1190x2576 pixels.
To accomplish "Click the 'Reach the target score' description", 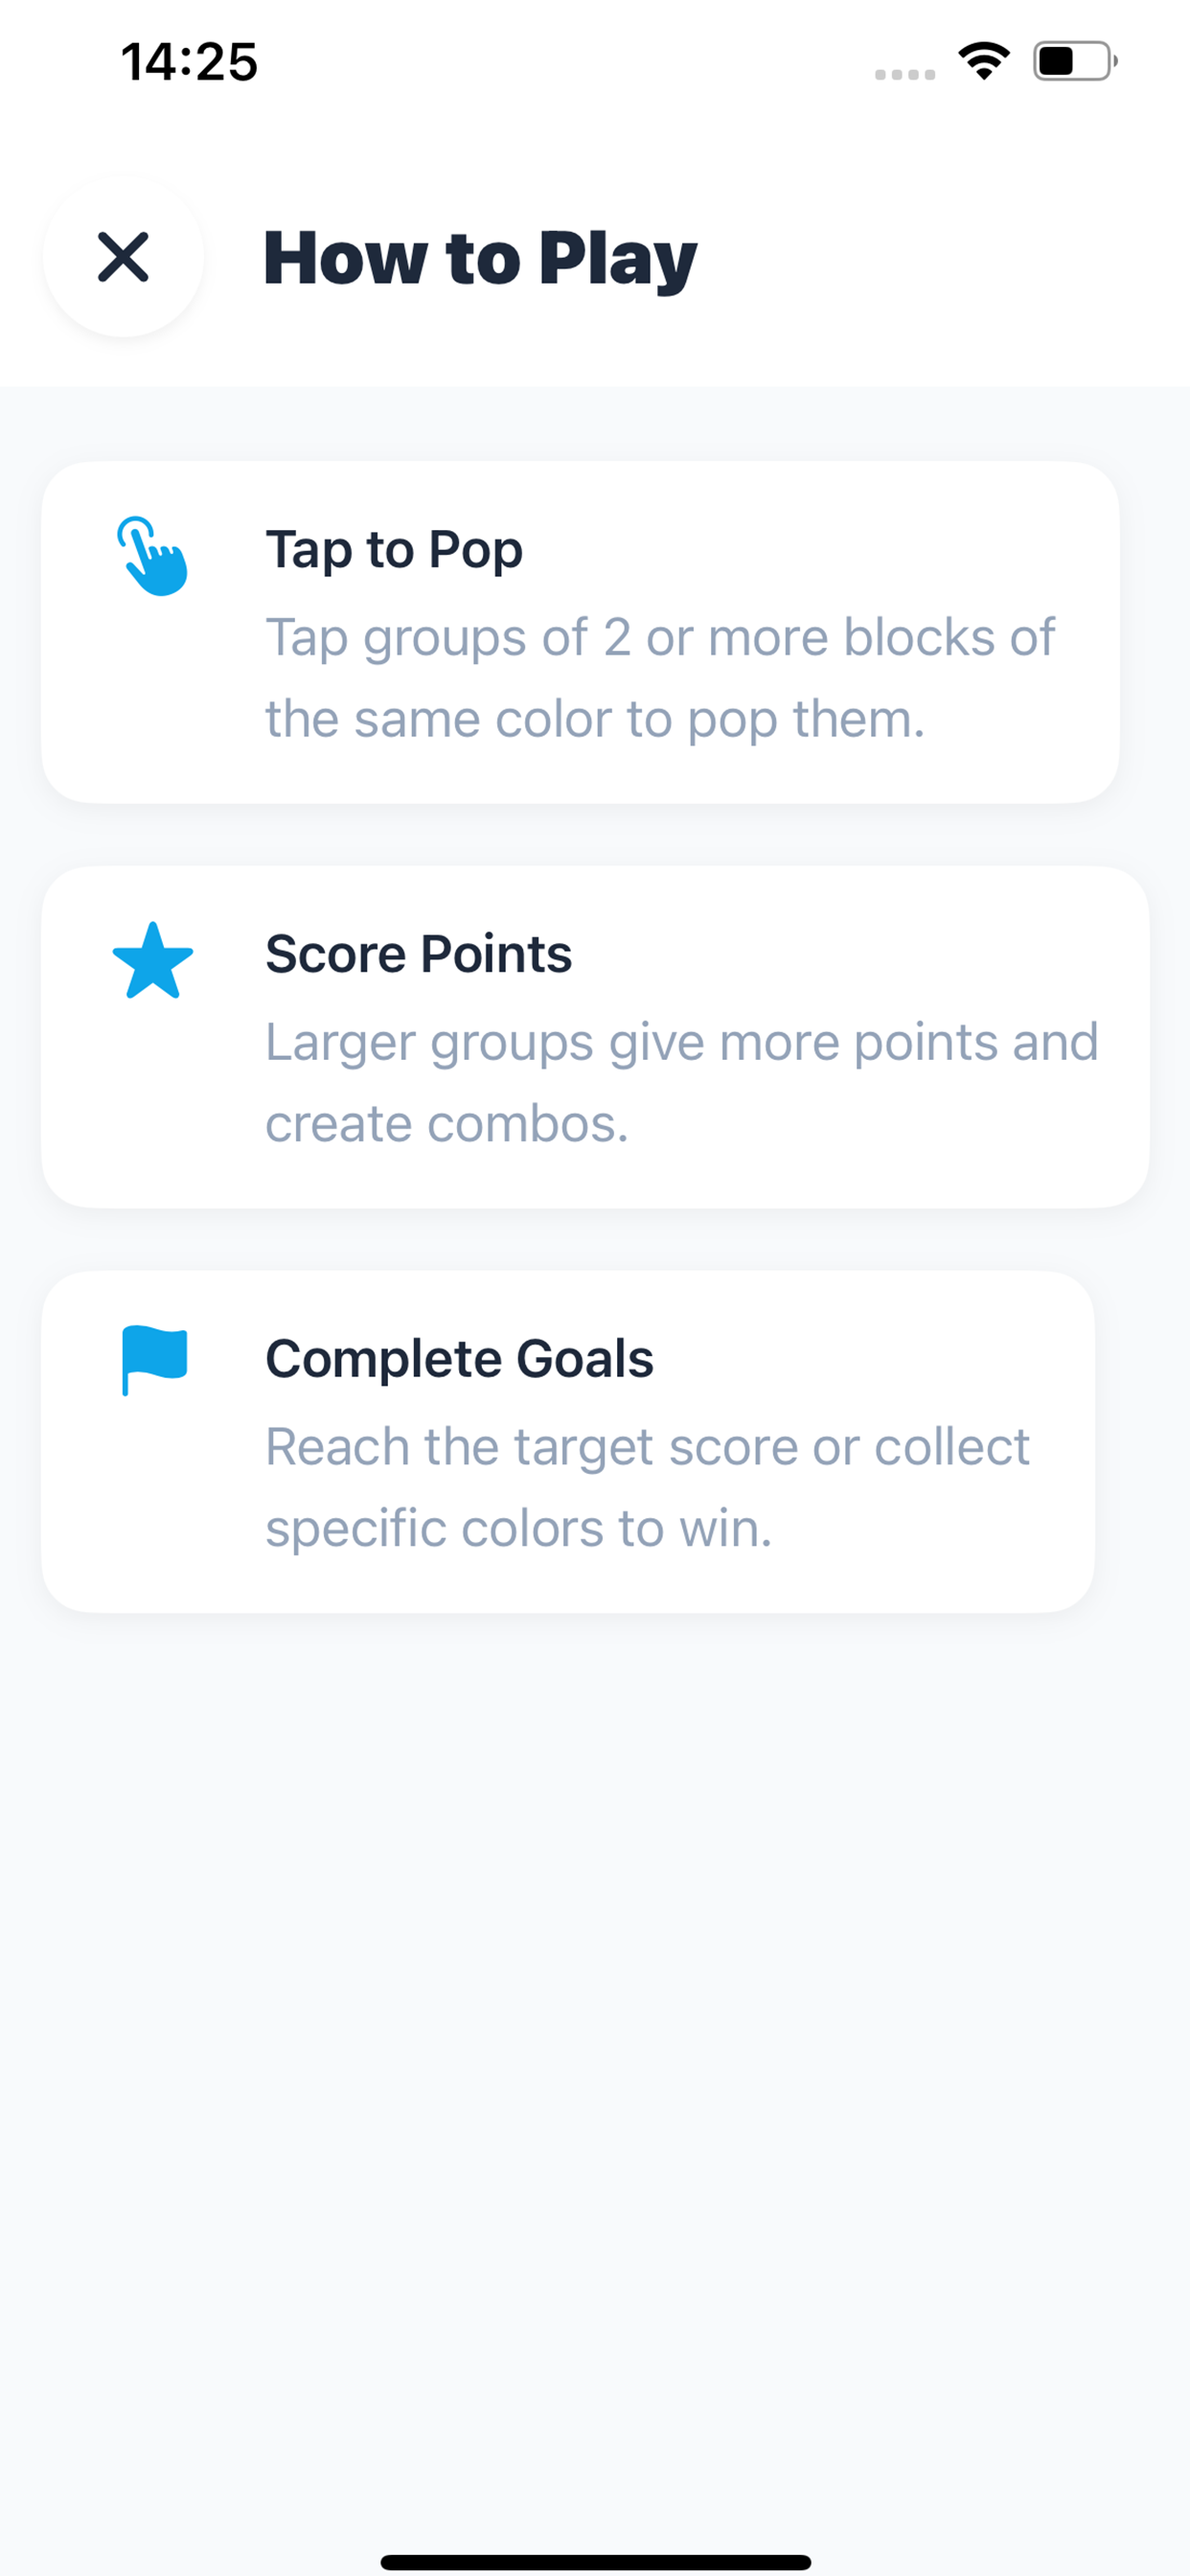I will (647, 1446).
